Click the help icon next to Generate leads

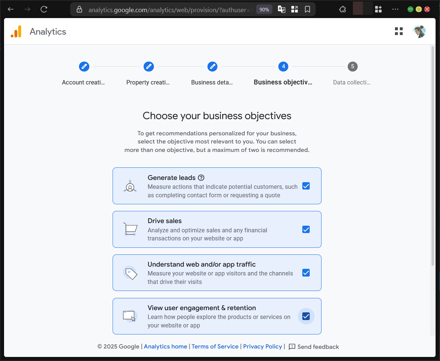click(201, 177)
